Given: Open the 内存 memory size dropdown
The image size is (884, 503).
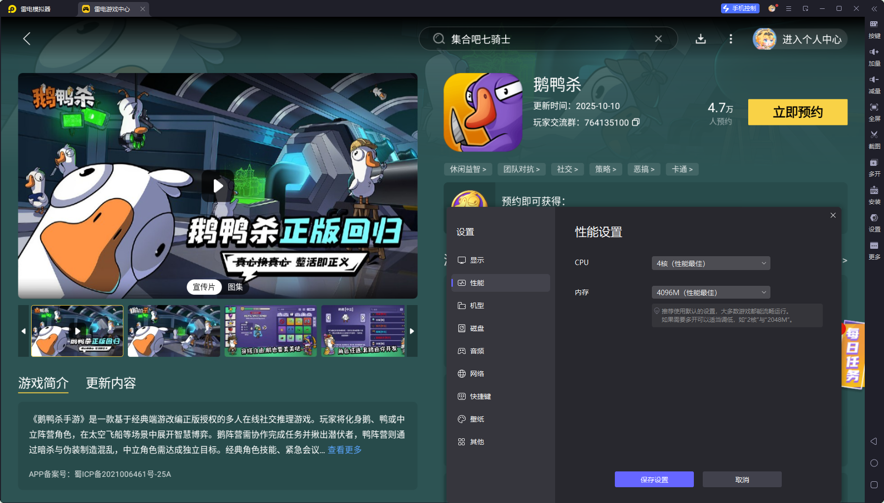Looking at the screenshot, I should [710, 292].
